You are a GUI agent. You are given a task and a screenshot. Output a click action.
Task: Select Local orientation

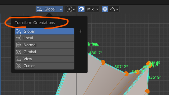pos(44,38)
